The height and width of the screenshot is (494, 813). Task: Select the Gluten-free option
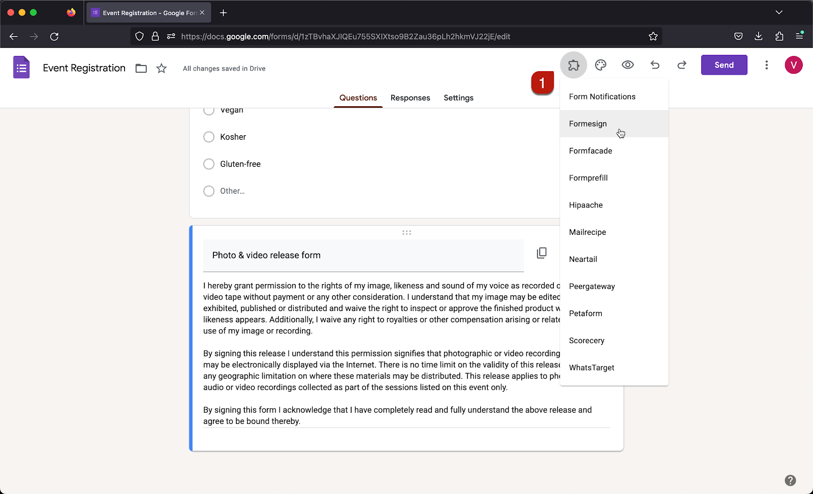(208, 164)
